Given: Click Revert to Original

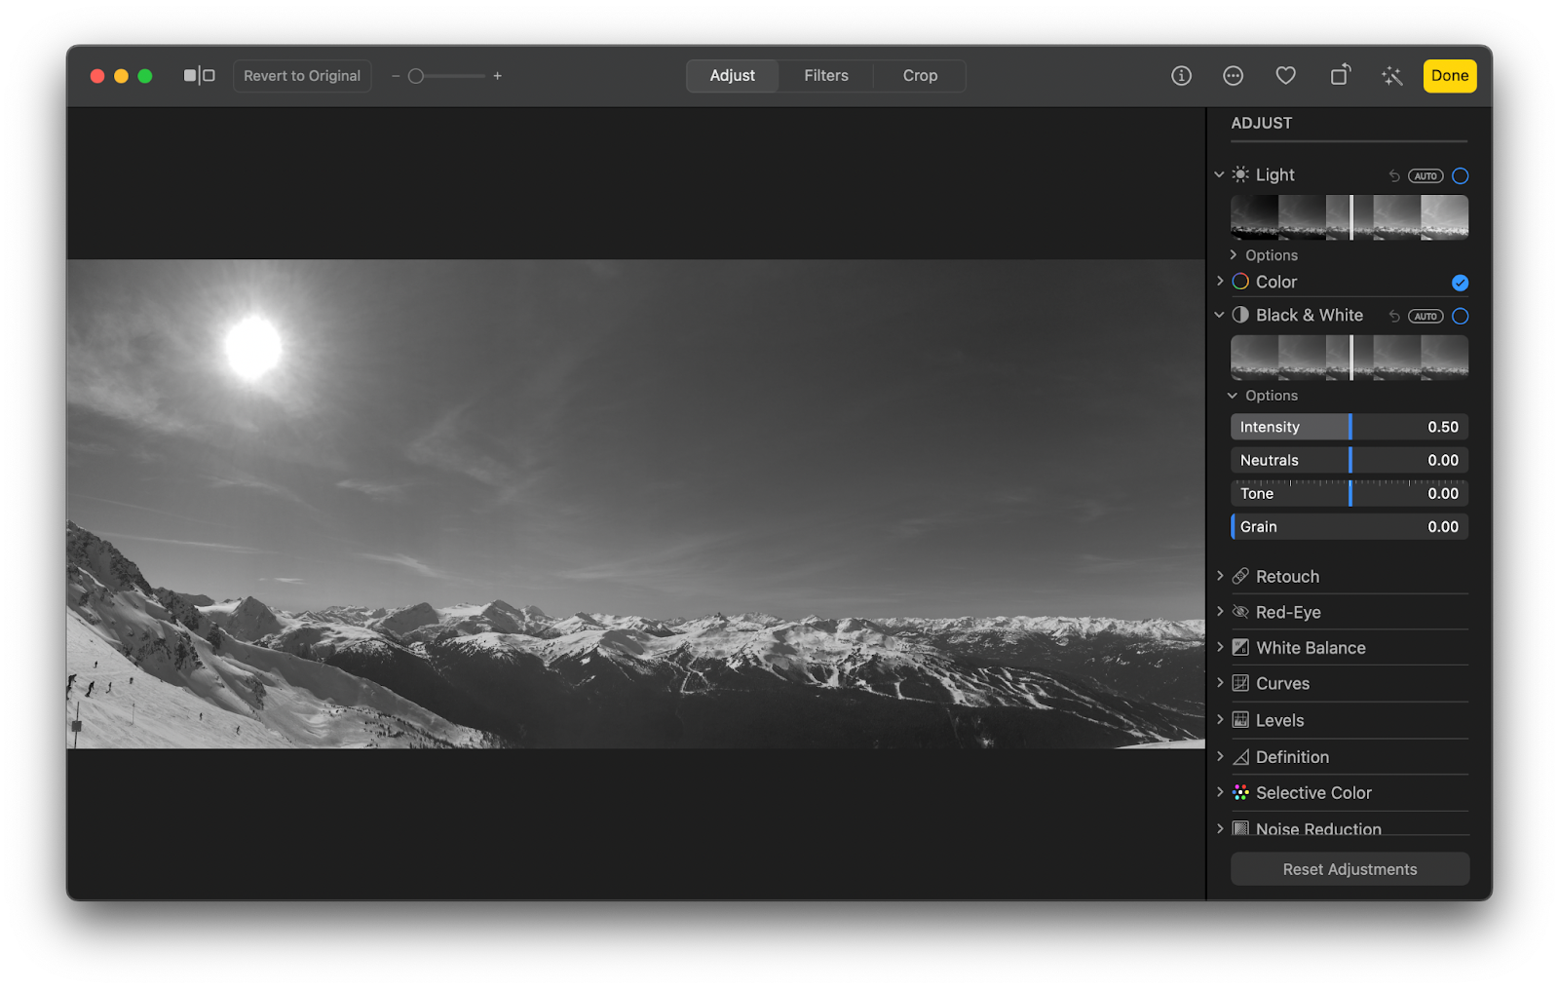Looking at the screenshot, I should [x=302, y=75].
